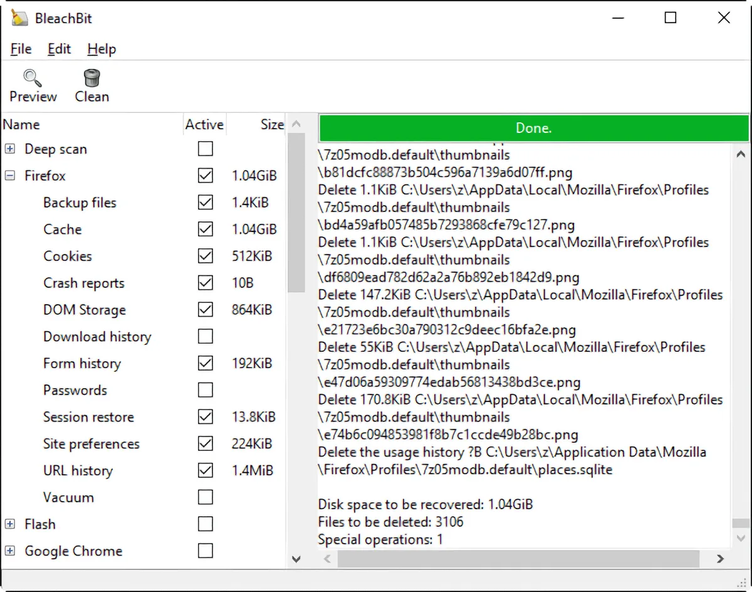Screen dimensions: 752x592
Task: Collapse the Firefox tree node
Action: (10, 176)
